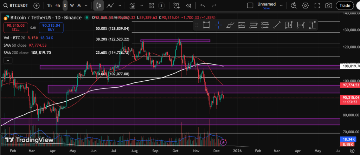
Task: Open time axis settings gear icon
Action: [352, 151]
